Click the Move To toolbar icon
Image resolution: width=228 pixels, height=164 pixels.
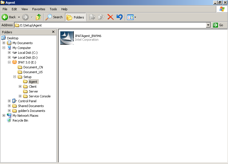click(92, 17)
